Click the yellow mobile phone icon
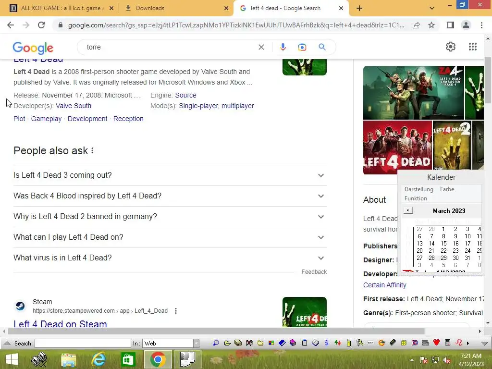The image size is (492, 369). [x=349, y=343]
